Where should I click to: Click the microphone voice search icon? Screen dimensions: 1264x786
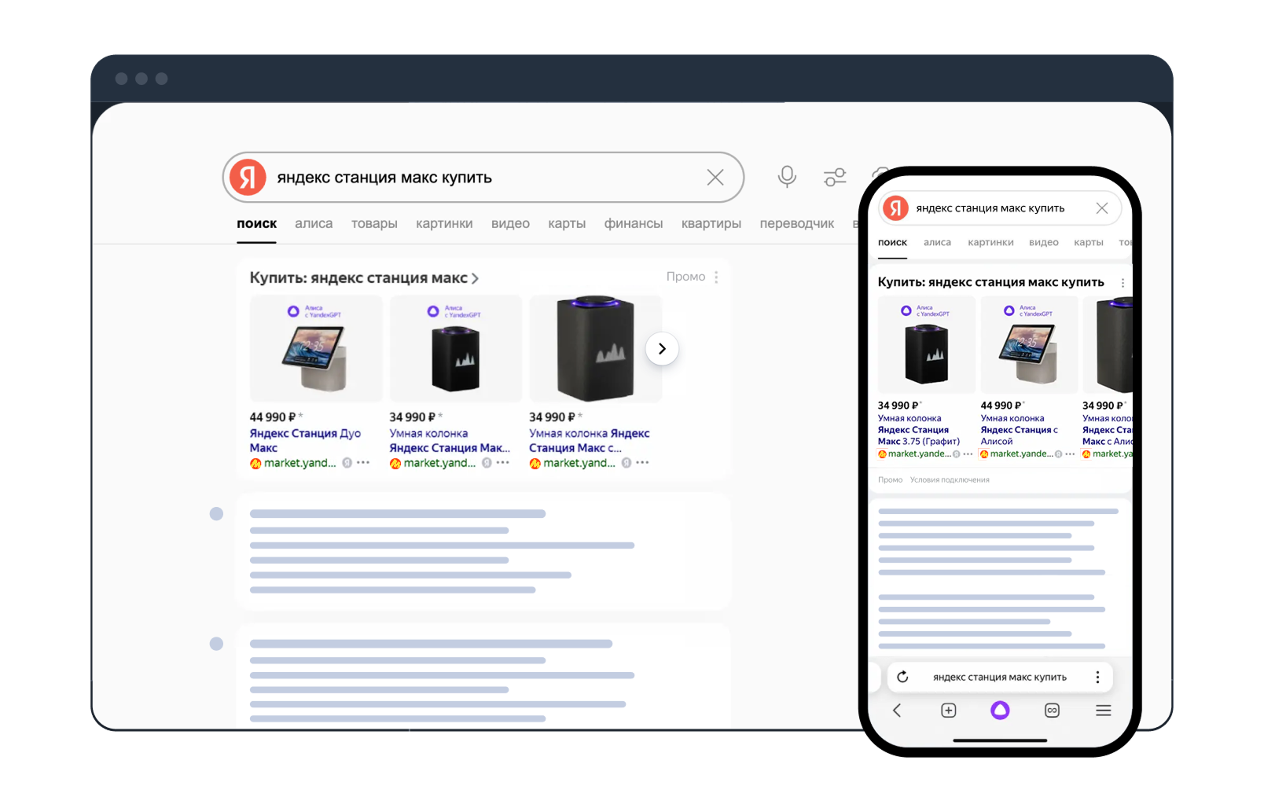pos(787,177)
